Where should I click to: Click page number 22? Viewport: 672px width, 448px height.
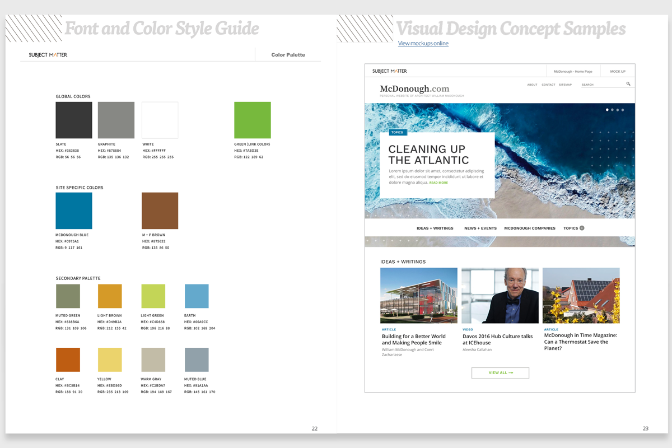(315, 428)
